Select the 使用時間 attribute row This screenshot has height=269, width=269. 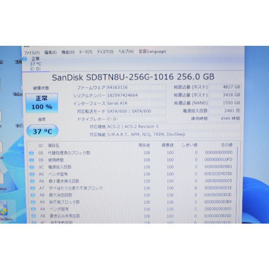[132, 160]
